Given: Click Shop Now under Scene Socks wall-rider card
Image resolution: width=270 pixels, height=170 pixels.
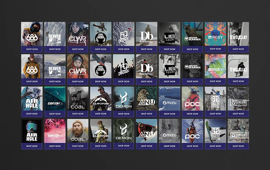Looking at the screenshot, I should (215, 114).
